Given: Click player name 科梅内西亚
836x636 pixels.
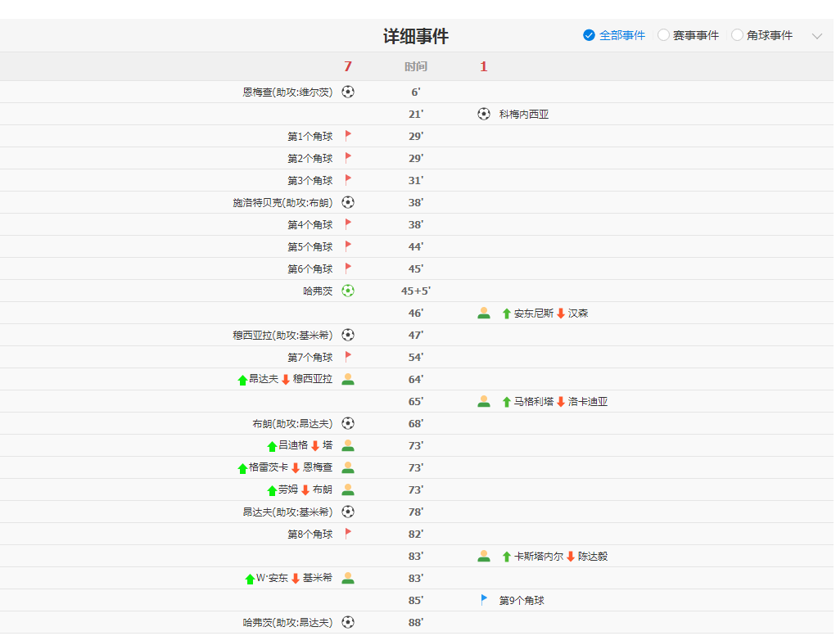Looking at the screenshot, I should (x=524, y=114).
